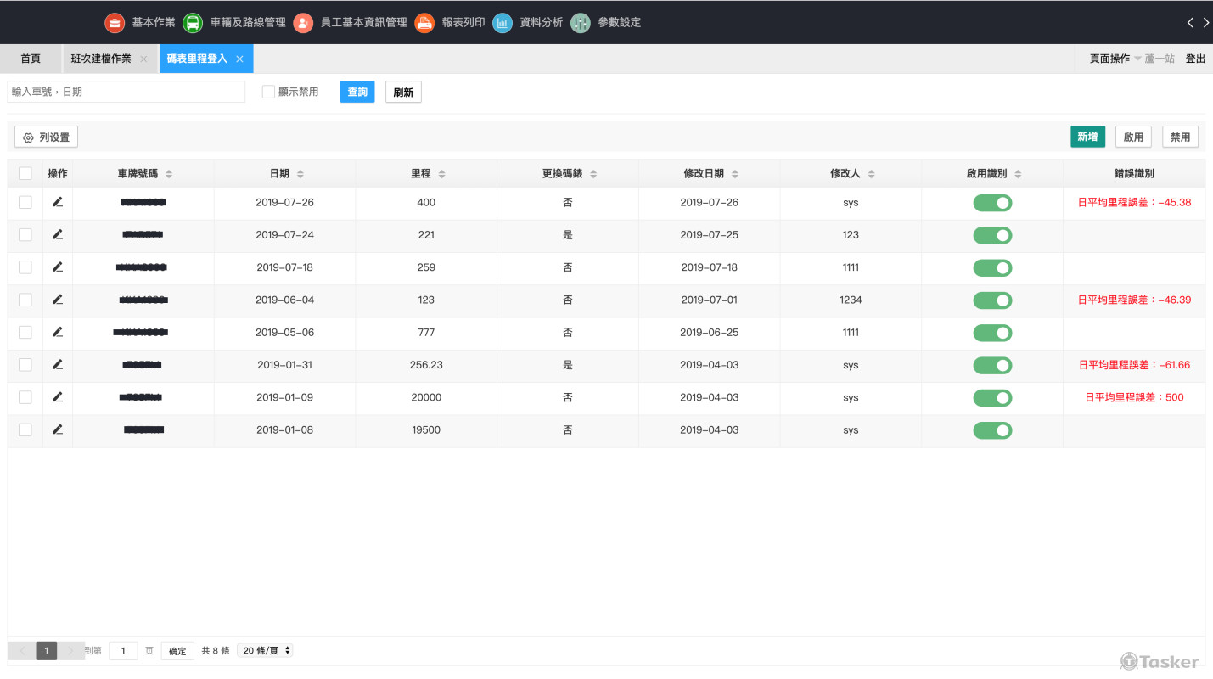This screenshot has height=679, width=1213.
Task: Enable the 顯示禁用 checkbox
Action: 268,92
